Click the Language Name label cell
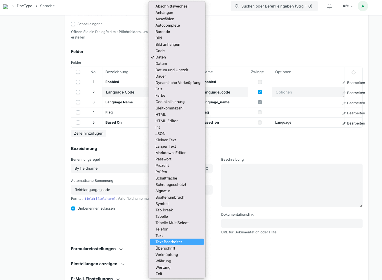The image size is (382, 280). coord(126,102)
